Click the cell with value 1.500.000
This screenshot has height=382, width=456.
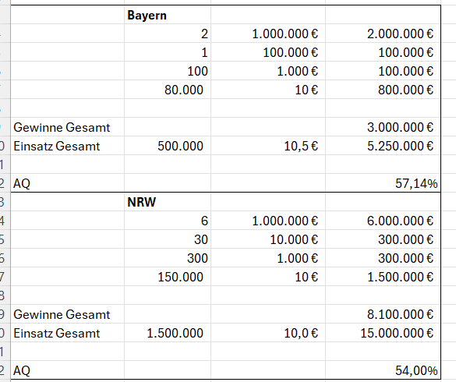[x=168, y=333]
